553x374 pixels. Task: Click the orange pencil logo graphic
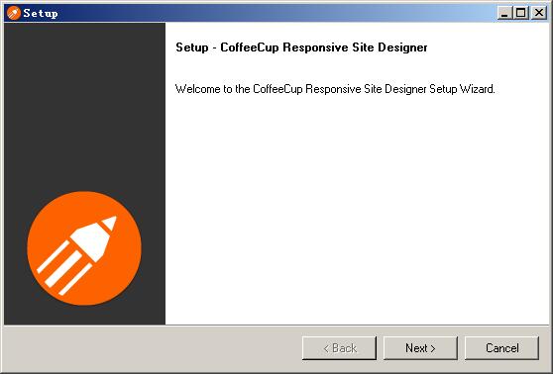click(x=84, y=248)
